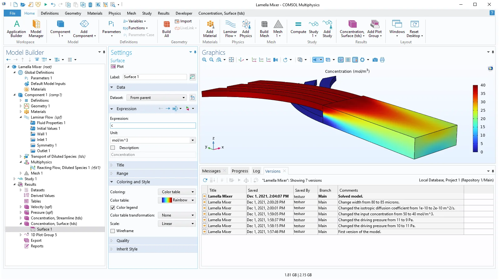Image resolution: width=499 pixels, height=280 pixels.
Task: Click the Import geometry button
Action: point(183,21)
